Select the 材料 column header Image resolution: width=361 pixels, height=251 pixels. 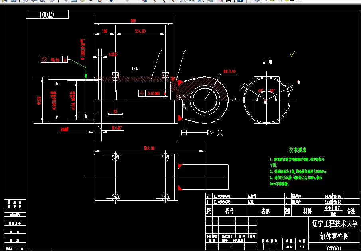click(308, 211)
